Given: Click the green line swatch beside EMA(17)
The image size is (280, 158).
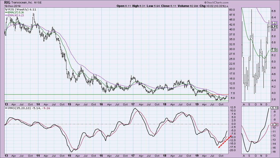Looking at the screenshot, I should pos(6,13).
